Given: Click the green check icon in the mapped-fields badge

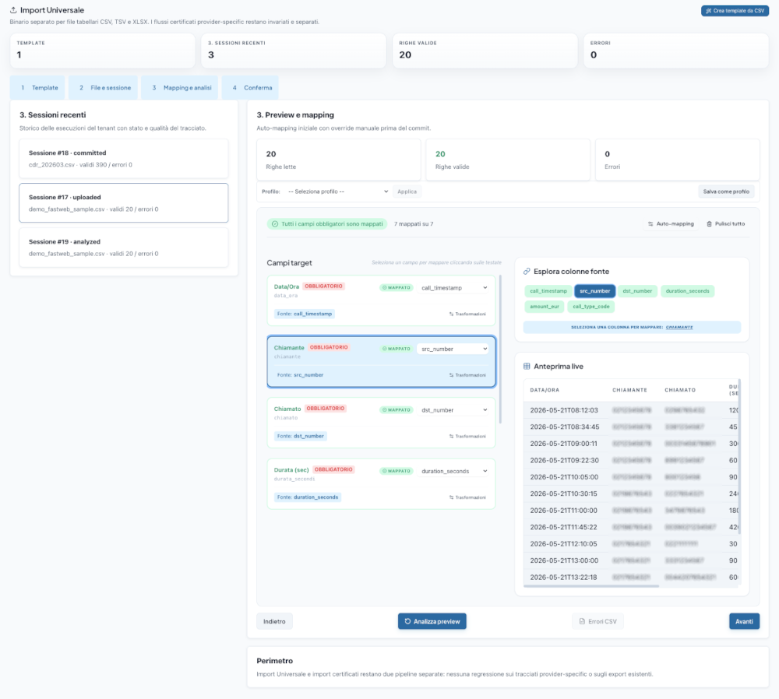Looking at the screenshot, I should click(x=275, y=224).
